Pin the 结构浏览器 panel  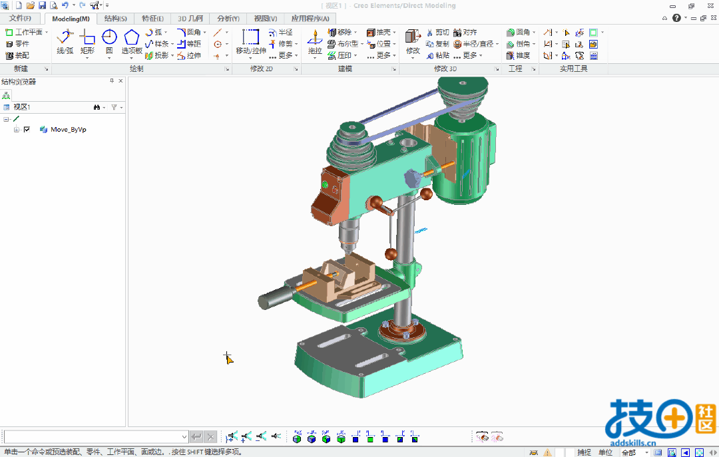(x=112, y=81)
